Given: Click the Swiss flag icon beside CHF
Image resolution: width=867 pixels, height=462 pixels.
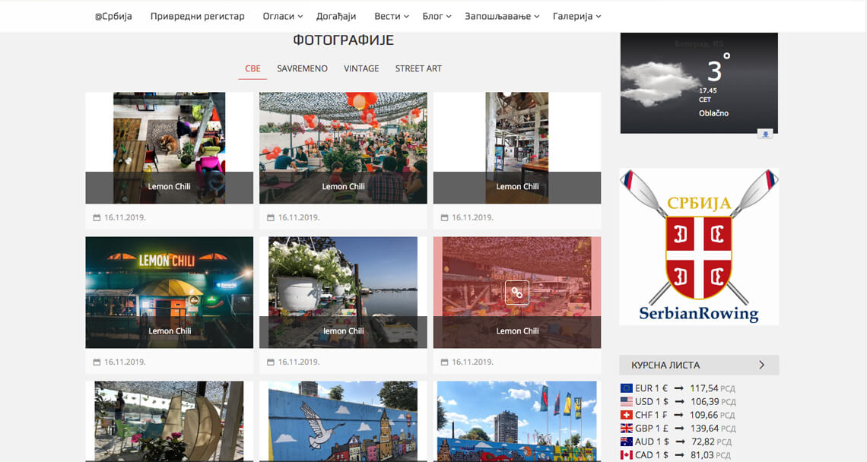Looking at the screenshot, I should click(627, 415).
